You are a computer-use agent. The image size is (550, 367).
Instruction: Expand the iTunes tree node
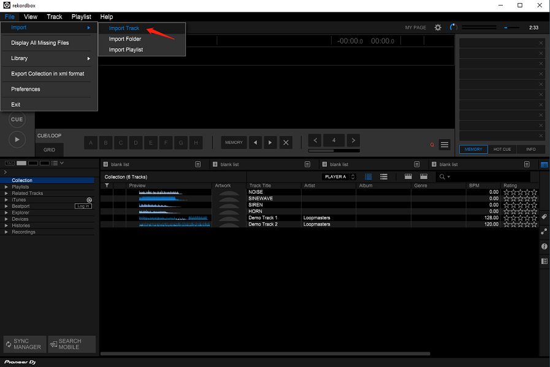coord(6,200)
